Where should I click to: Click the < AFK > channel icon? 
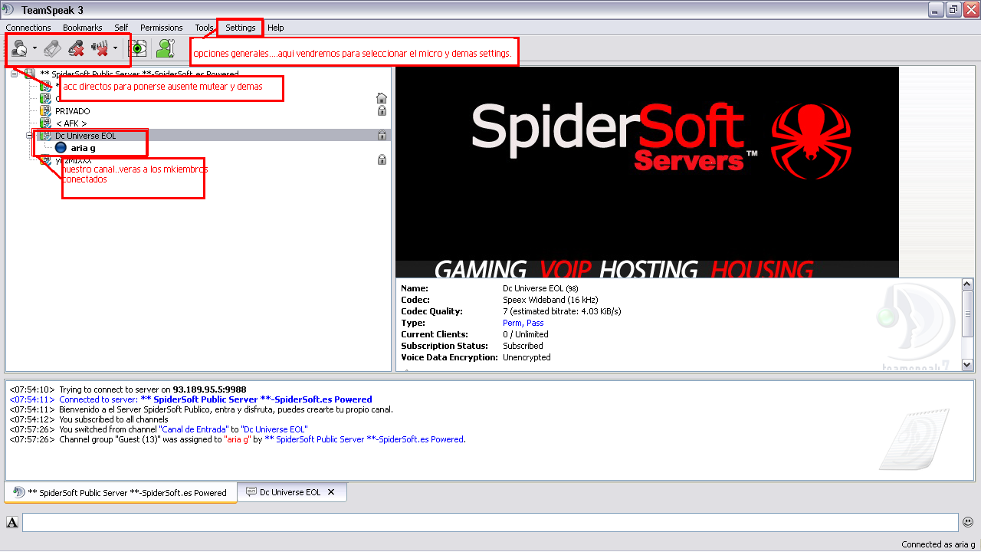(x=45, y=123)
